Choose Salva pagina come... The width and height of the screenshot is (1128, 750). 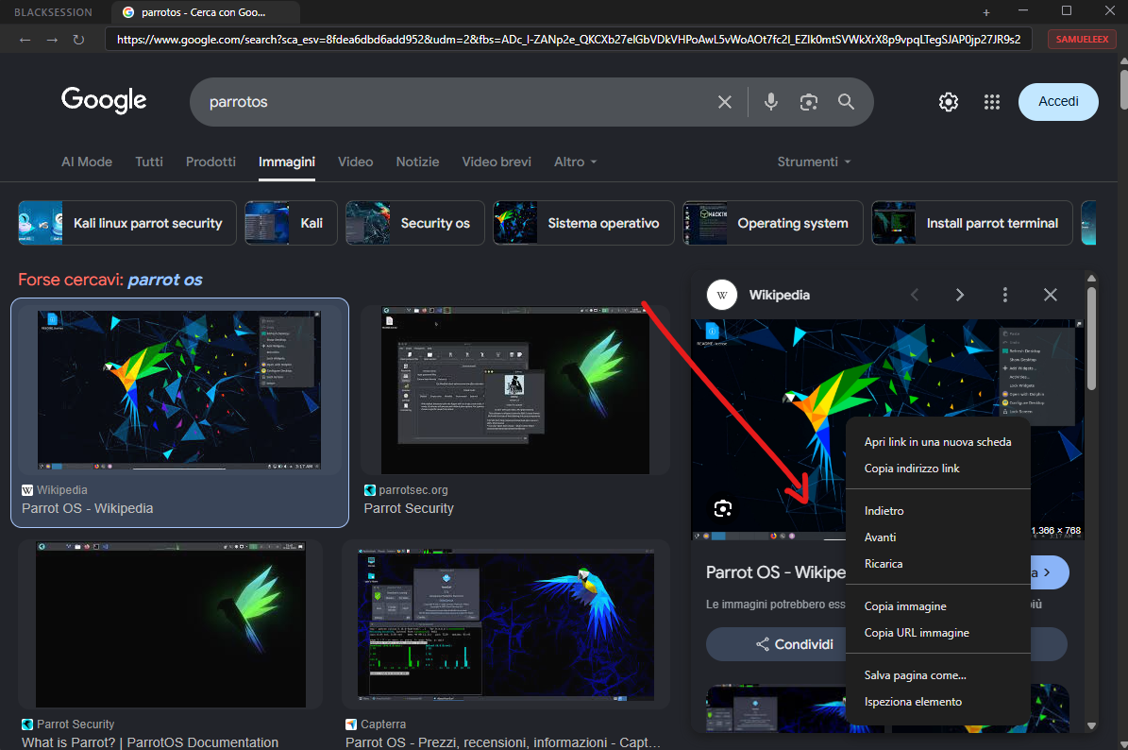(x=938, y=675)
